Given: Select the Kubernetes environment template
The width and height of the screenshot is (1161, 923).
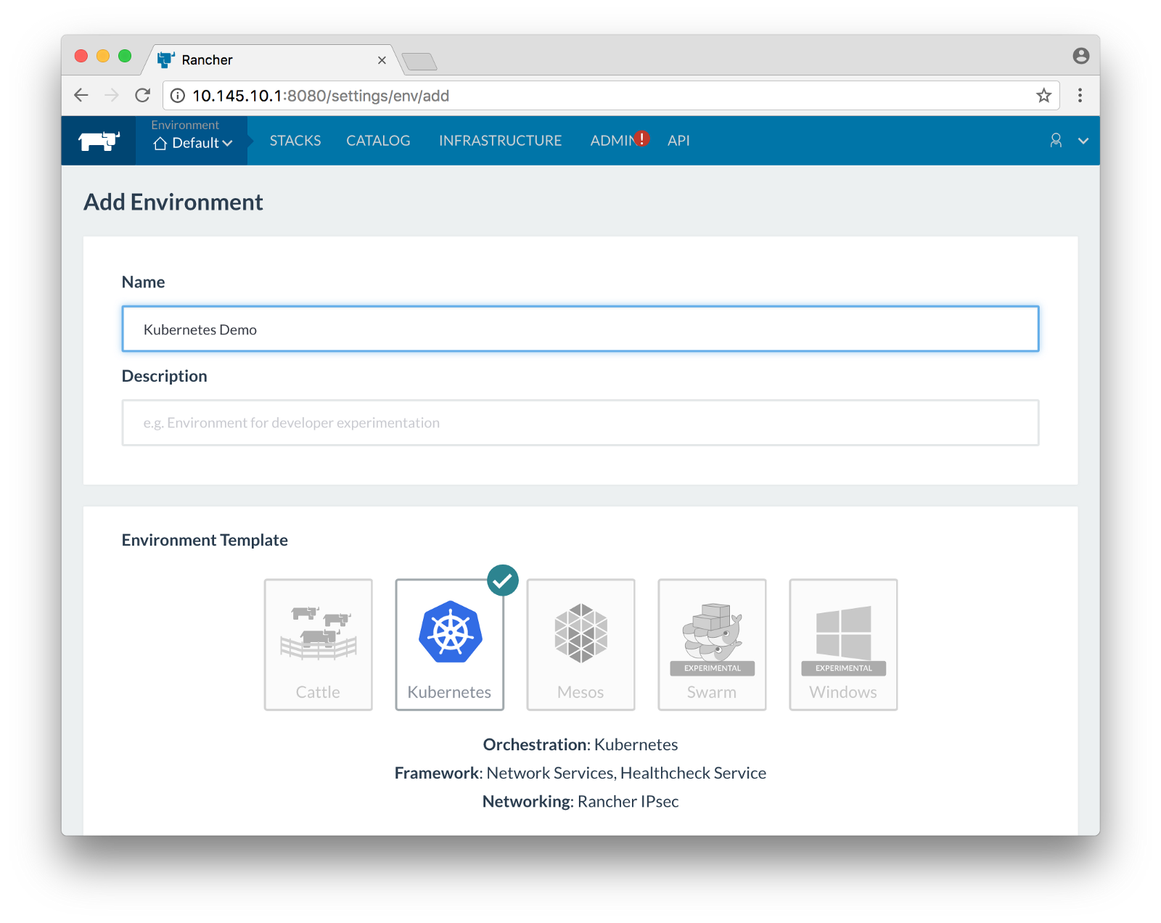Looking at the screenshot, I should [x=450, y=644].
